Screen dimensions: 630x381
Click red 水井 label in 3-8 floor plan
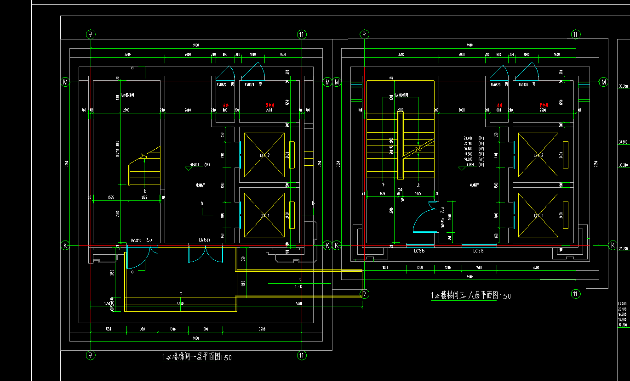tap(499, 105)
